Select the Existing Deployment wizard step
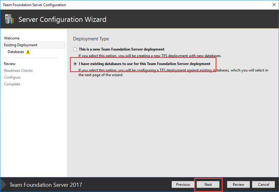 33,45
